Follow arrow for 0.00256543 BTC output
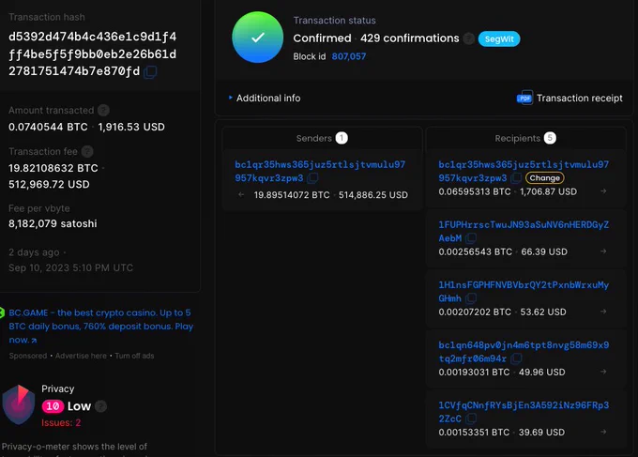This screenshot has height=457, width=638. 603,251
